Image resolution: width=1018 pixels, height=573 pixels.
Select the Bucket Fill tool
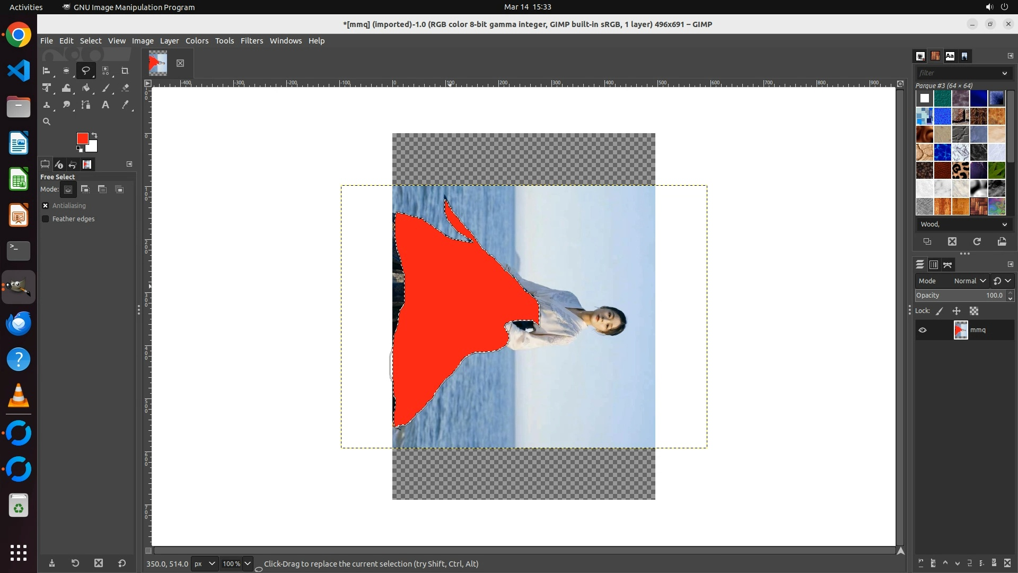(x=86, y=88)
